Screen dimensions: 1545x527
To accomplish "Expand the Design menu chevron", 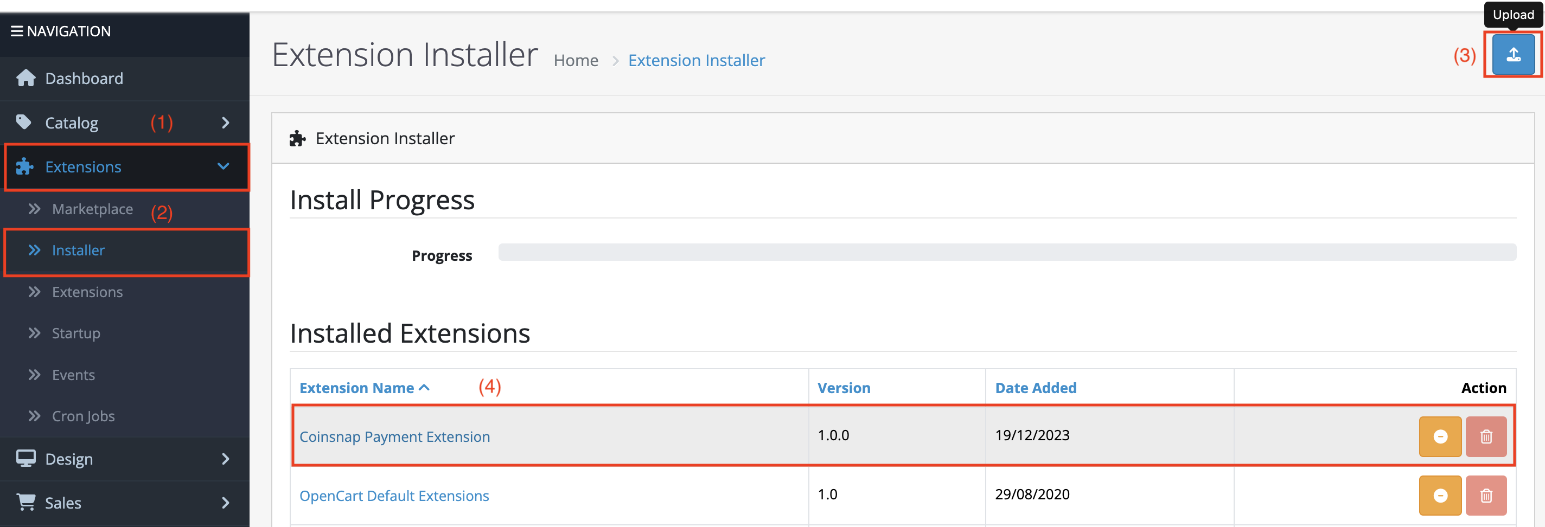I will 226,459.
